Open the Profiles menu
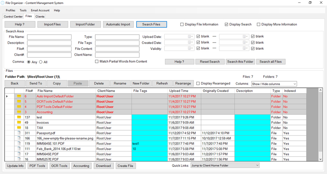Viewport: 327px width, 174px height. tap(11, 10)
